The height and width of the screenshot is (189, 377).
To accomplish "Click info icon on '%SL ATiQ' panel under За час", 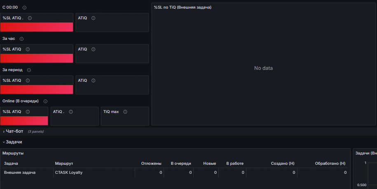I will 28,49.
